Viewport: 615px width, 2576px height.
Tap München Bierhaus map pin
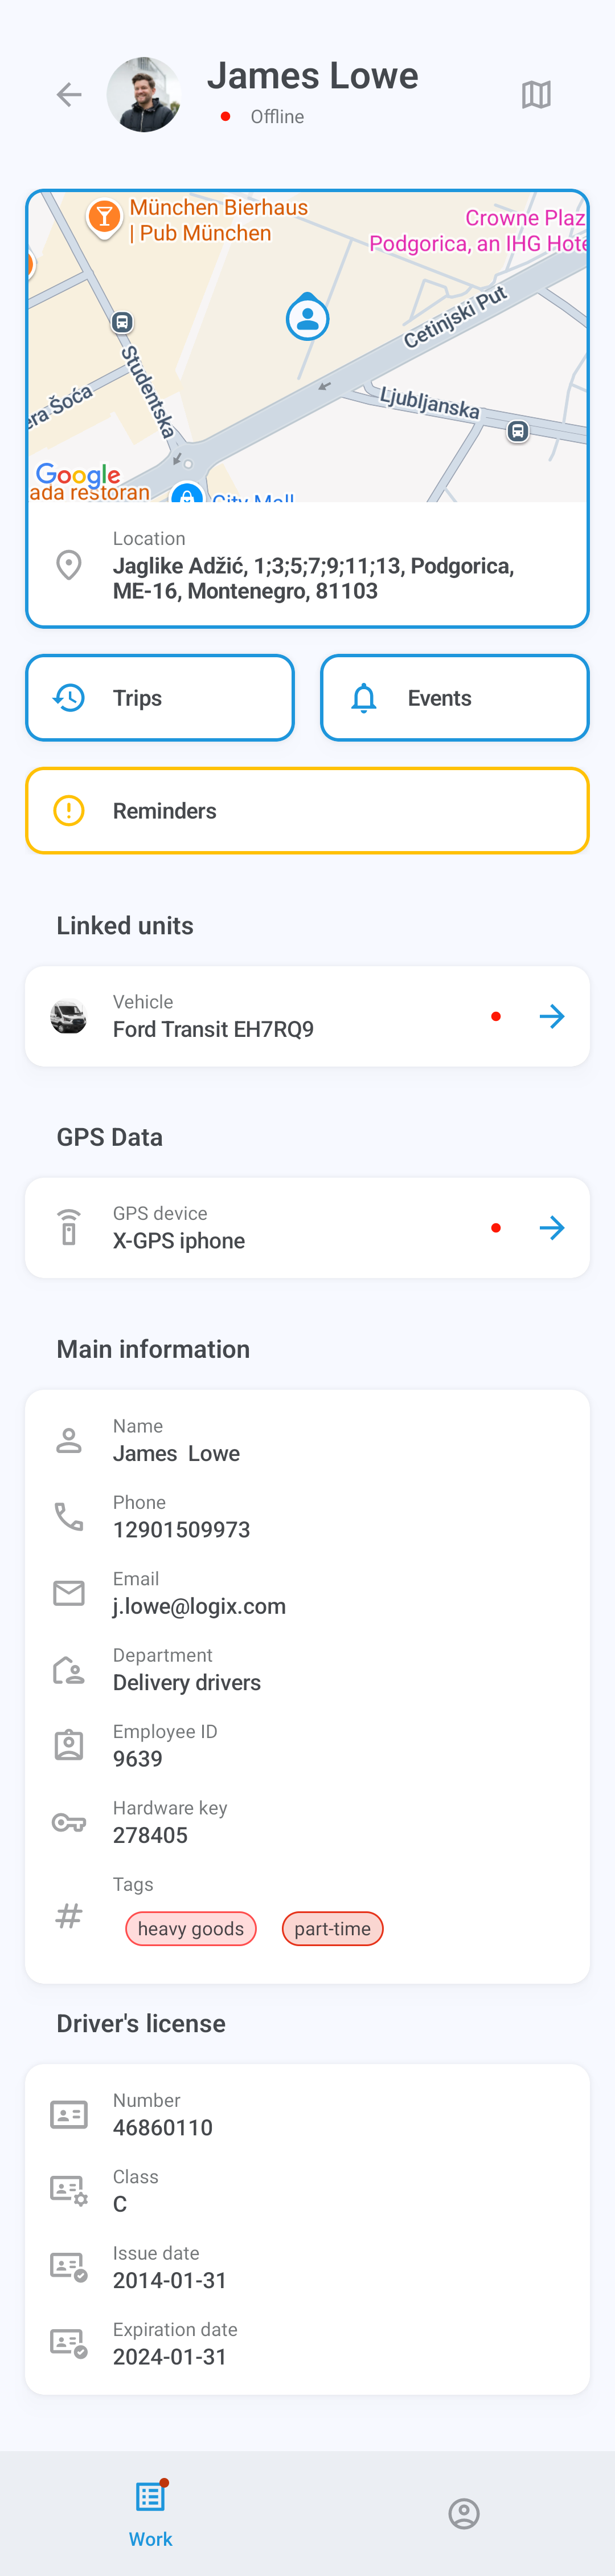(104, 217)
